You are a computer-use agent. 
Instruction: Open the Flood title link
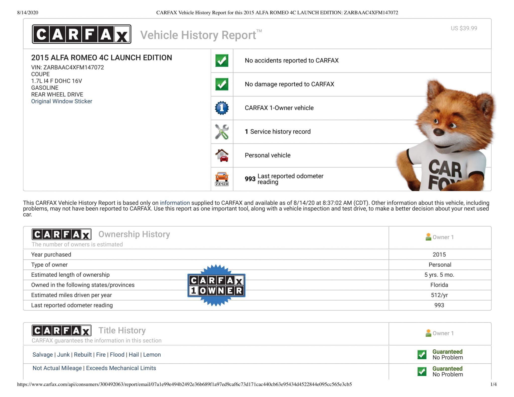117,355
